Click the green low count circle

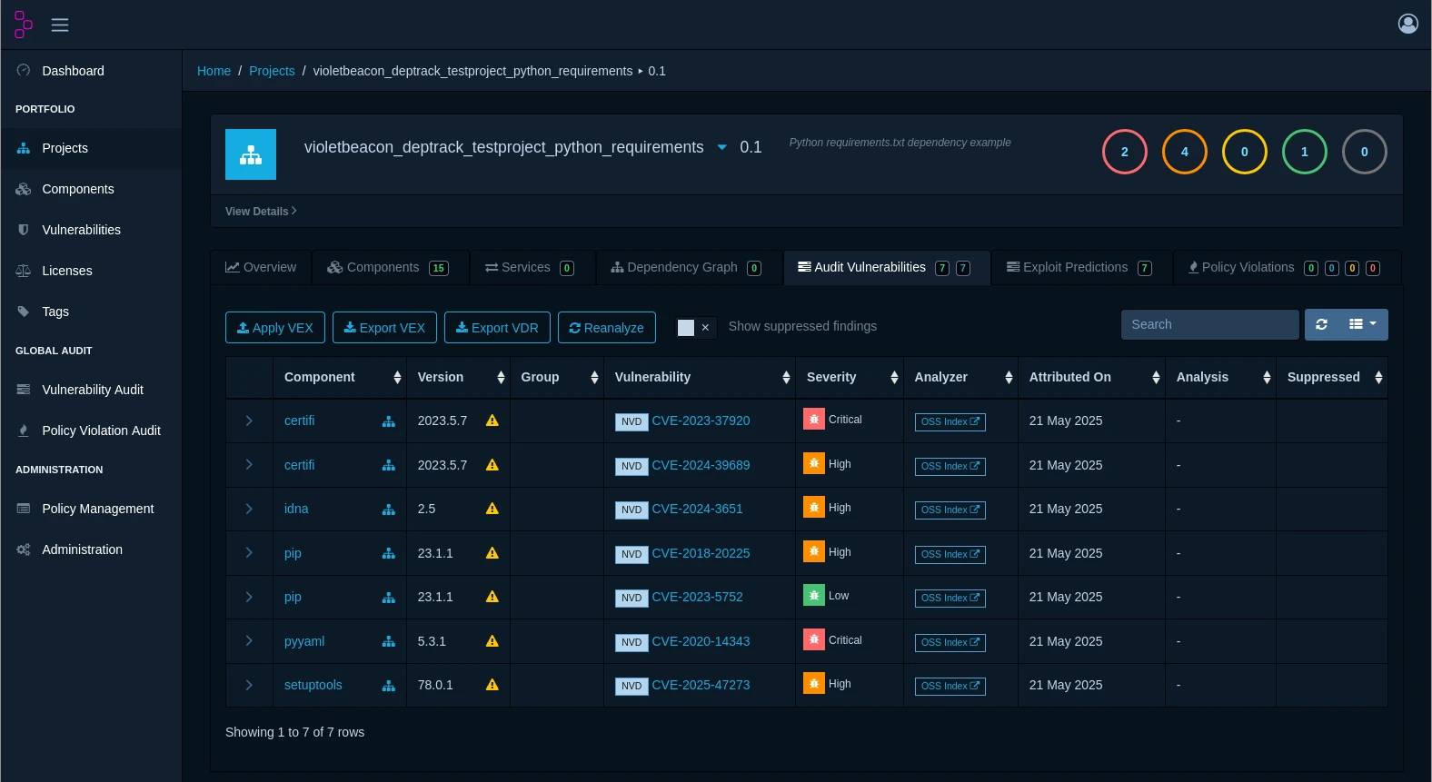point(1305,152)
